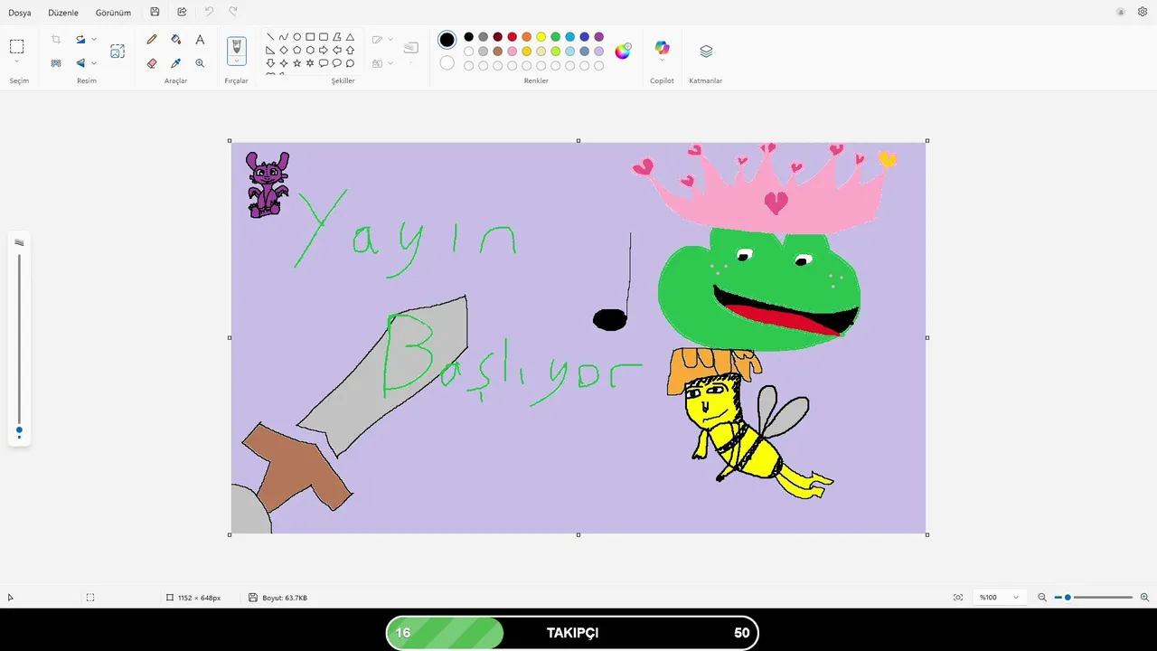Screen dimensions: 1157x651
Task: Open the Görünüm menu
Action: click(x=113, y=13)
